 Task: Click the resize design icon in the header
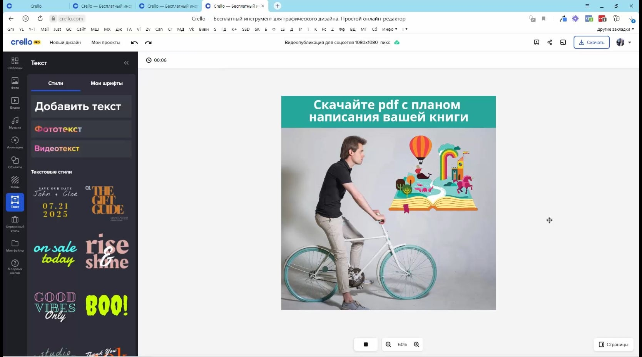[x=563, y=42]
